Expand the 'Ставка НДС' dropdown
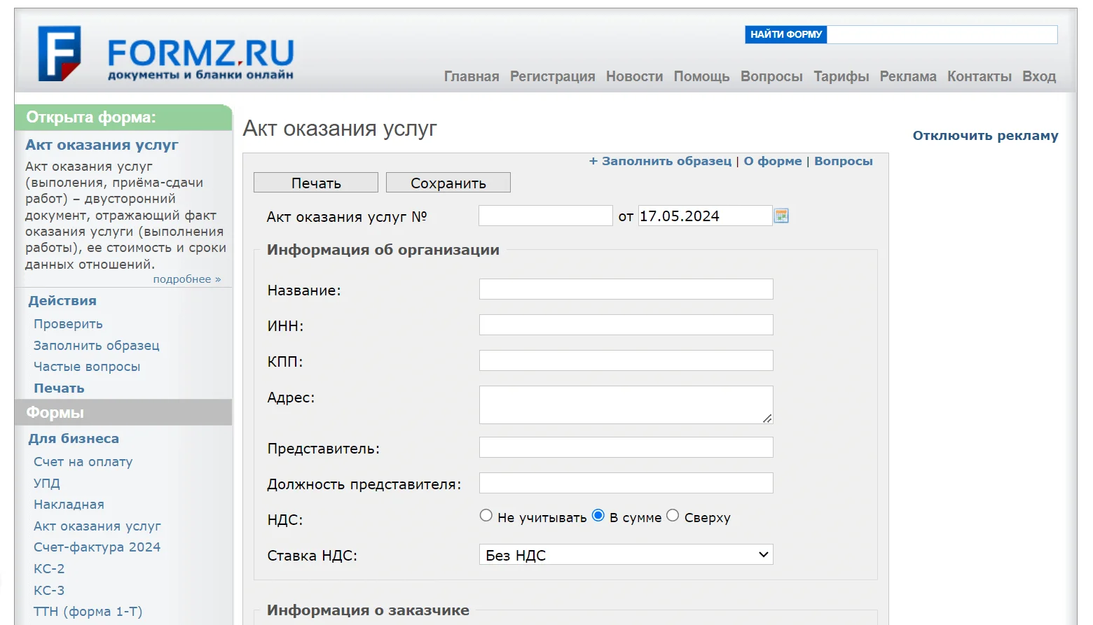The width and height of the screenshot is (1093, 625). point(626,555)
